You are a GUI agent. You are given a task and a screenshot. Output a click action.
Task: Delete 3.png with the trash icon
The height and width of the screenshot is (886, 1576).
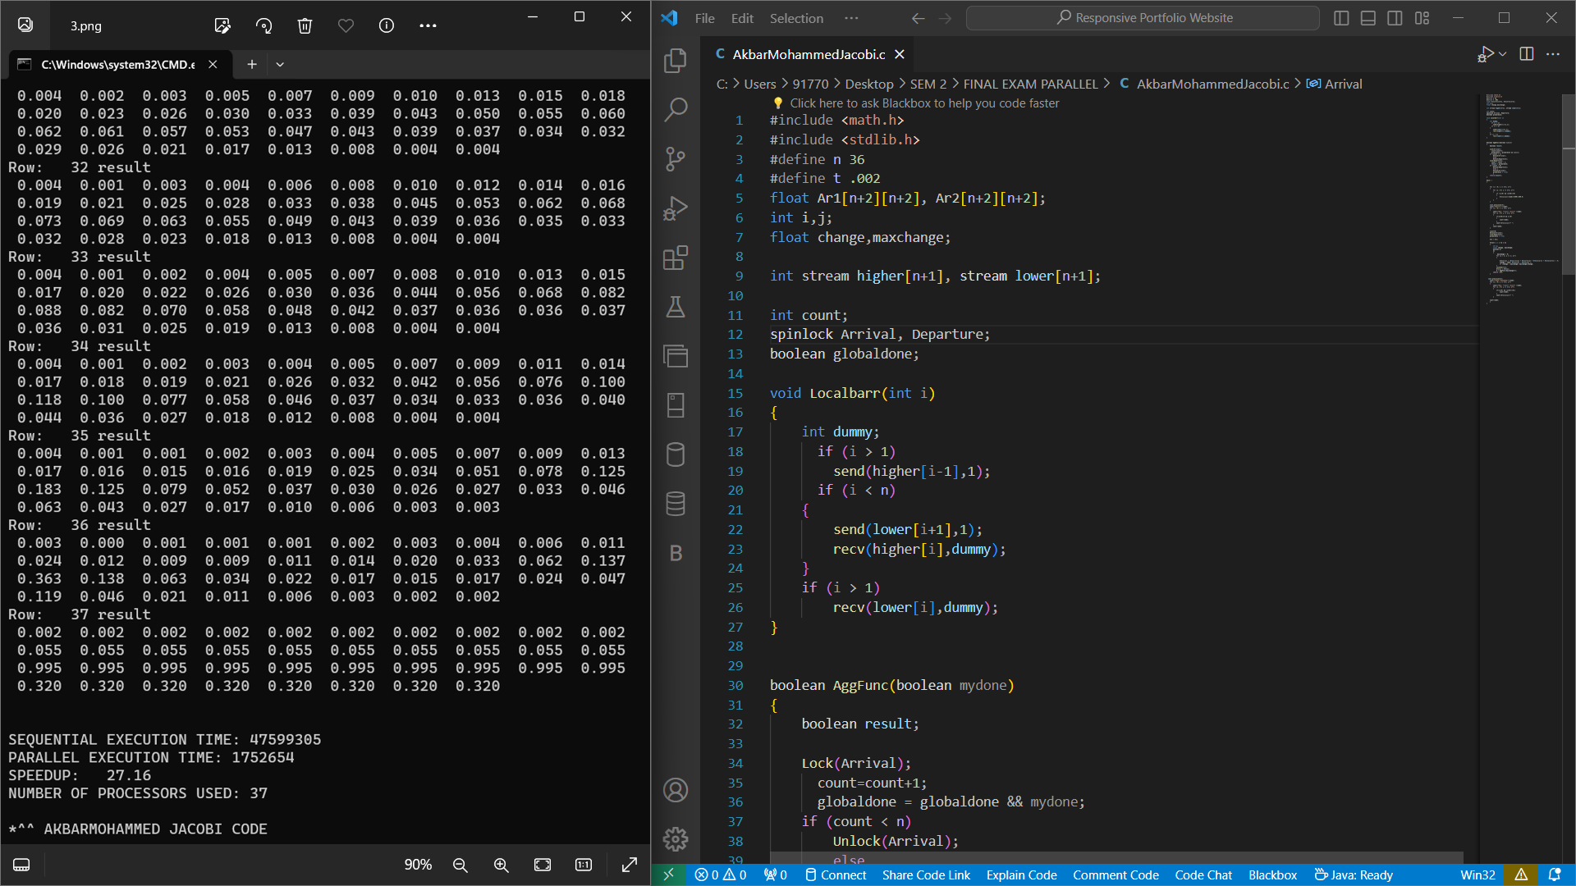tap(305, 25)
